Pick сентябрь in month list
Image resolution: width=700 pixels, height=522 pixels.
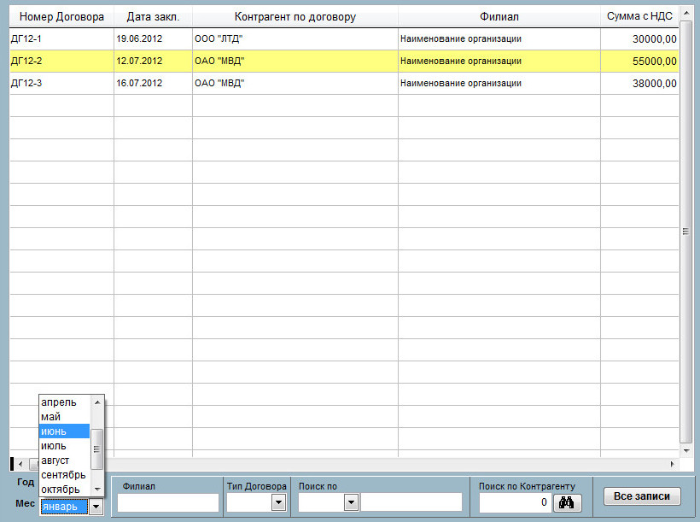click(64, 475)
